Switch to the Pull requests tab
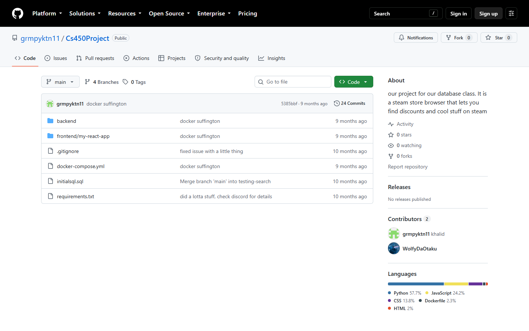 tap(95, 58)
